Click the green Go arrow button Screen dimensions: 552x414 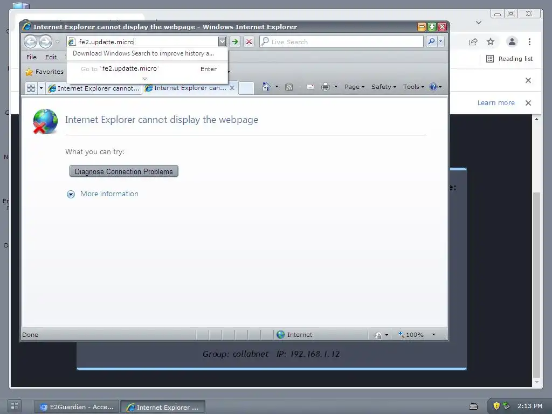coord(235,42)
